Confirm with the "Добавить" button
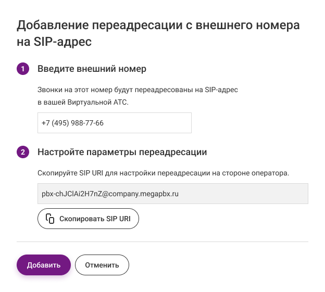Screen dimensions: 325x292 pyautogui.click(x=44, y=265)
